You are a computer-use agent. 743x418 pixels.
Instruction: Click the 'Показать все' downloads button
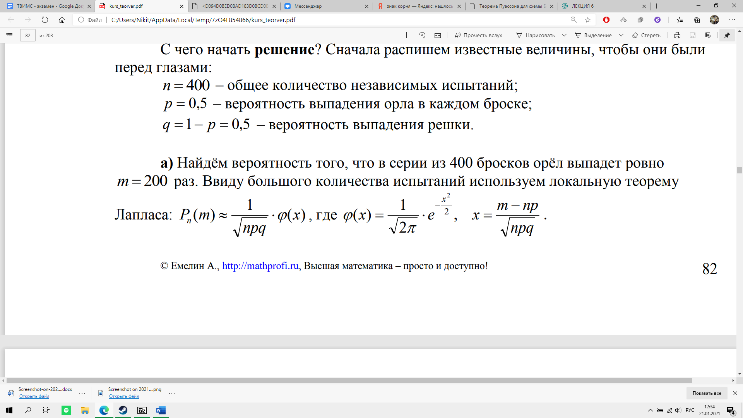(707, 393)
